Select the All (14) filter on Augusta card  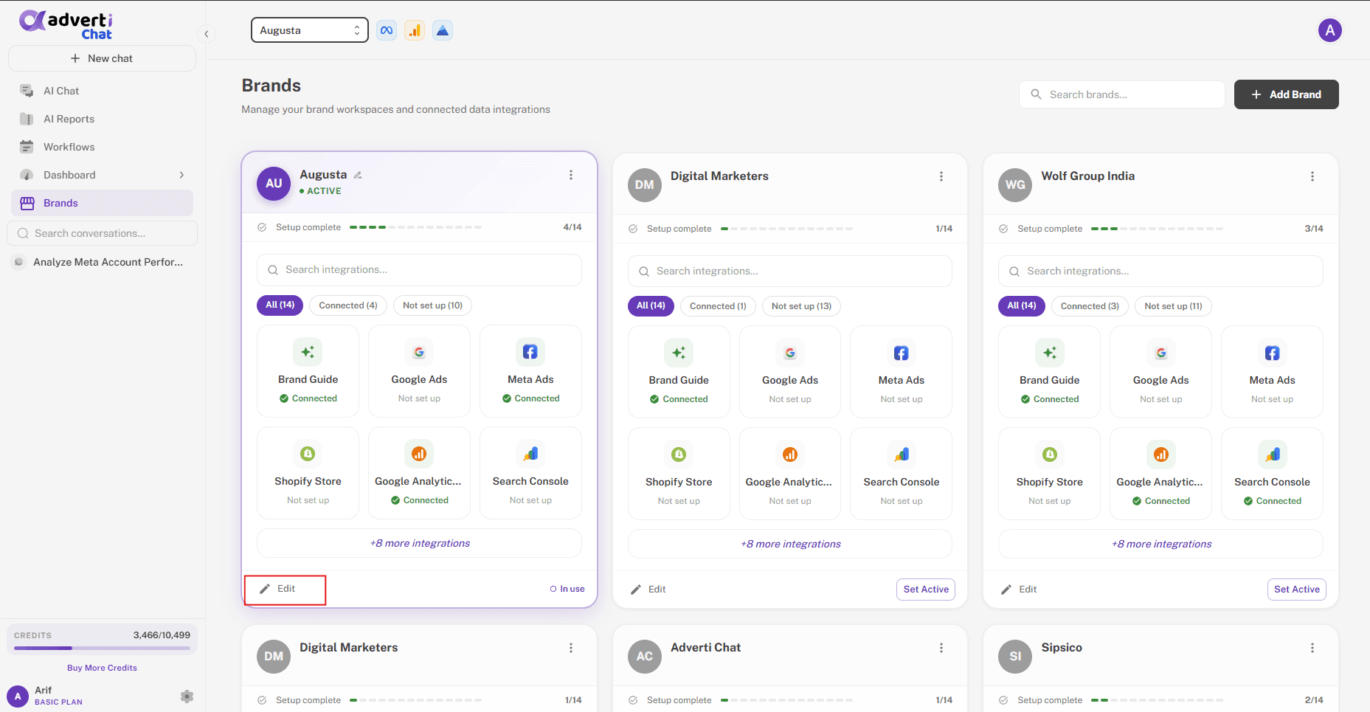(280, 305)
